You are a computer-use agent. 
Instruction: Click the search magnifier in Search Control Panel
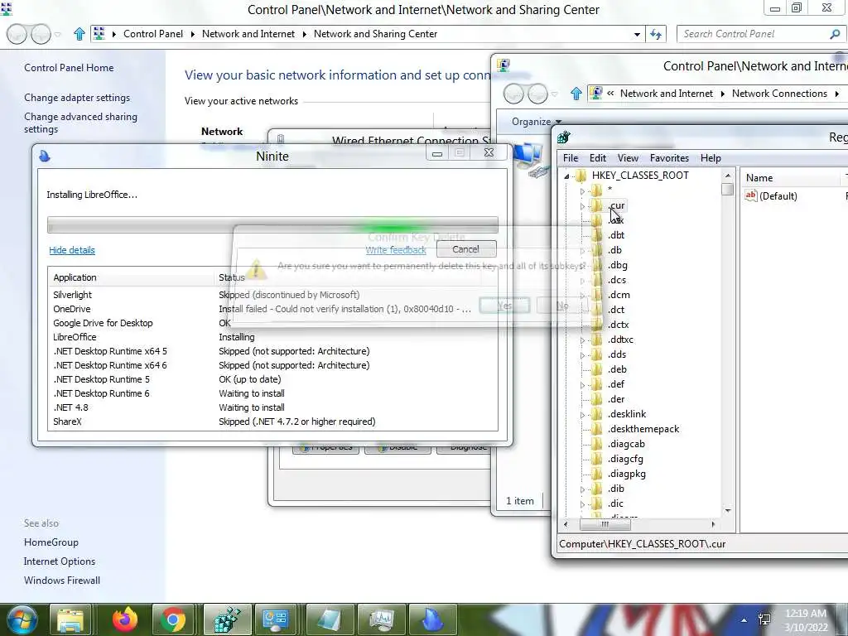point(835,34)
